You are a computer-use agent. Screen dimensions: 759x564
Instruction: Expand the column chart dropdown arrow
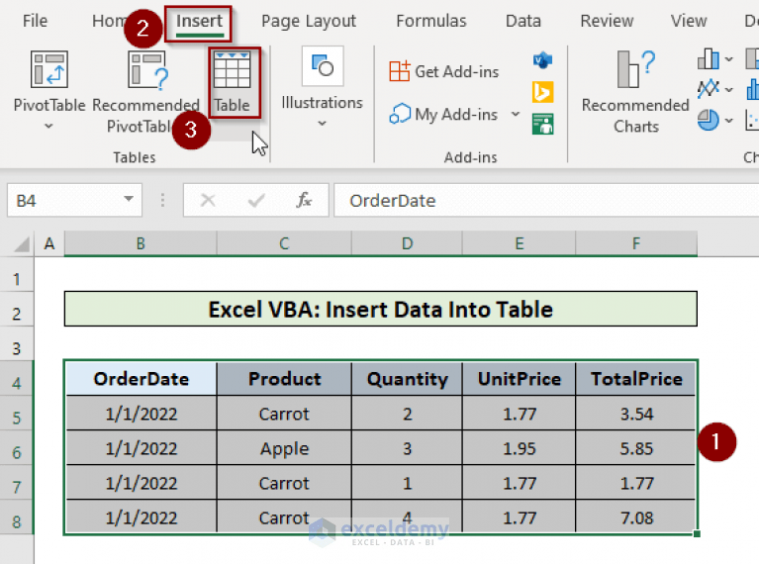coord(729,59)
